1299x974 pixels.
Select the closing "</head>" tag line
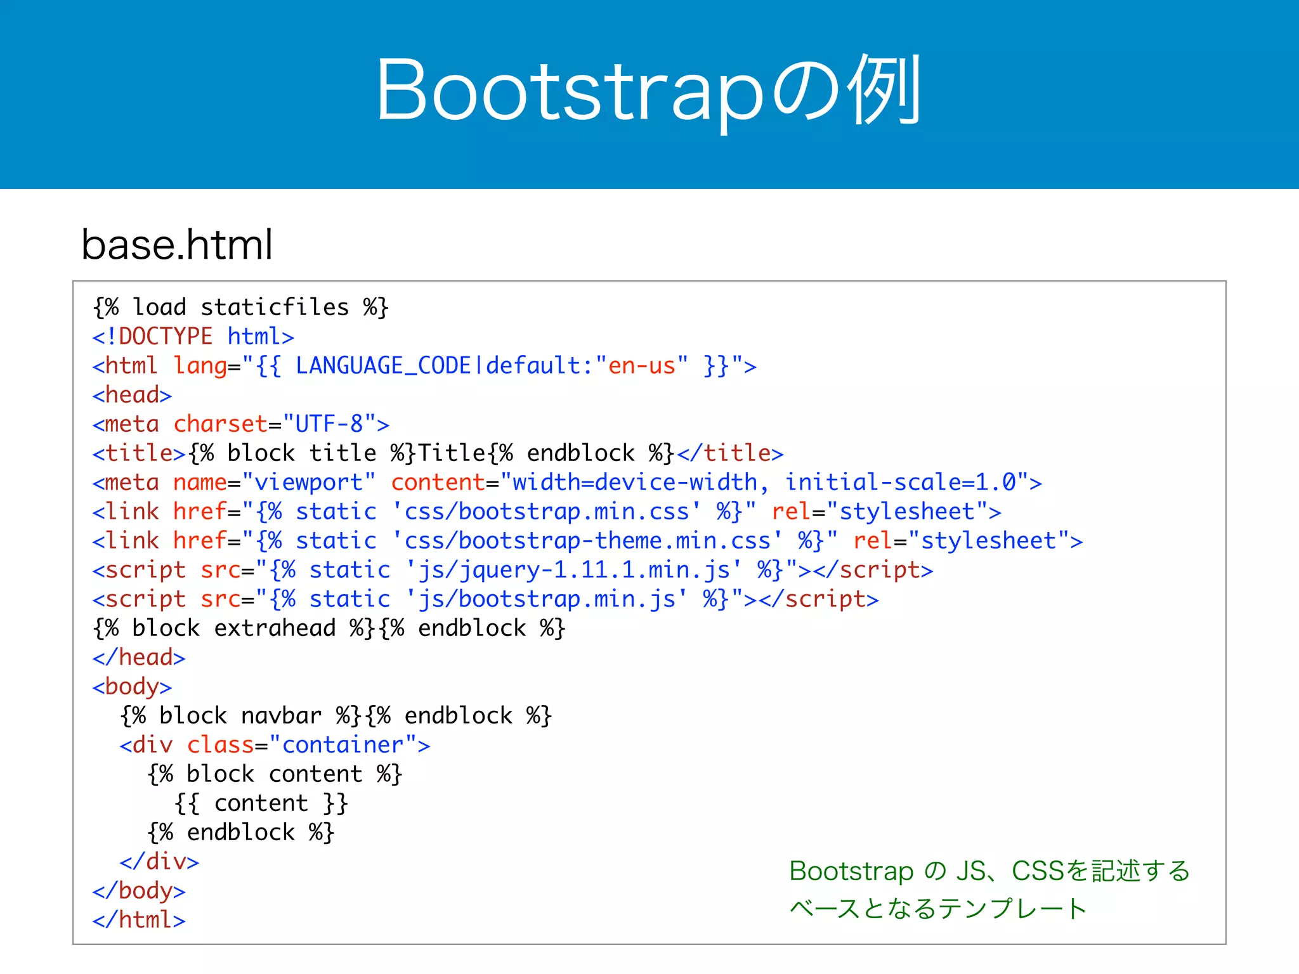coord(139,658)
